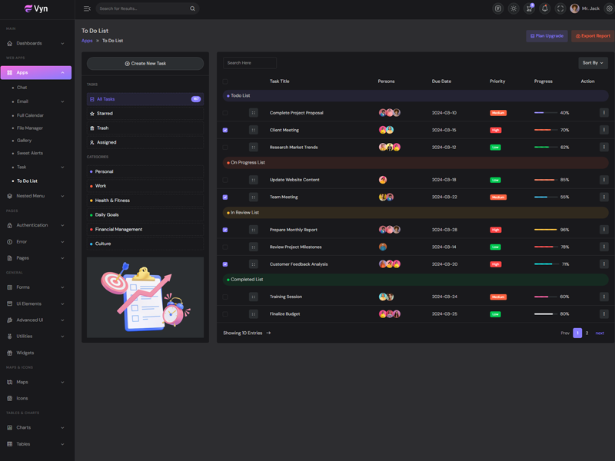Uncheck the Client Meeting checkbox
615x461 pixels.
[225, 130]
